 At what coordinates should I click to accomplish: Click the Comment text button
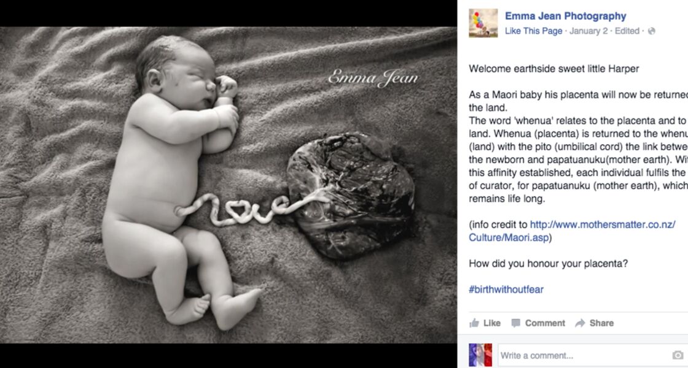point(544,323)
